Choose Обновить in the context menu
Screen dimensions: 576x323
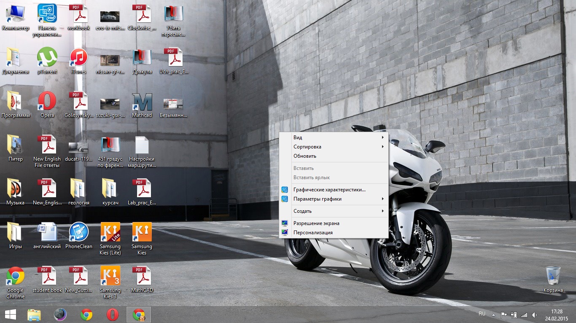click(x=334, y=156)
